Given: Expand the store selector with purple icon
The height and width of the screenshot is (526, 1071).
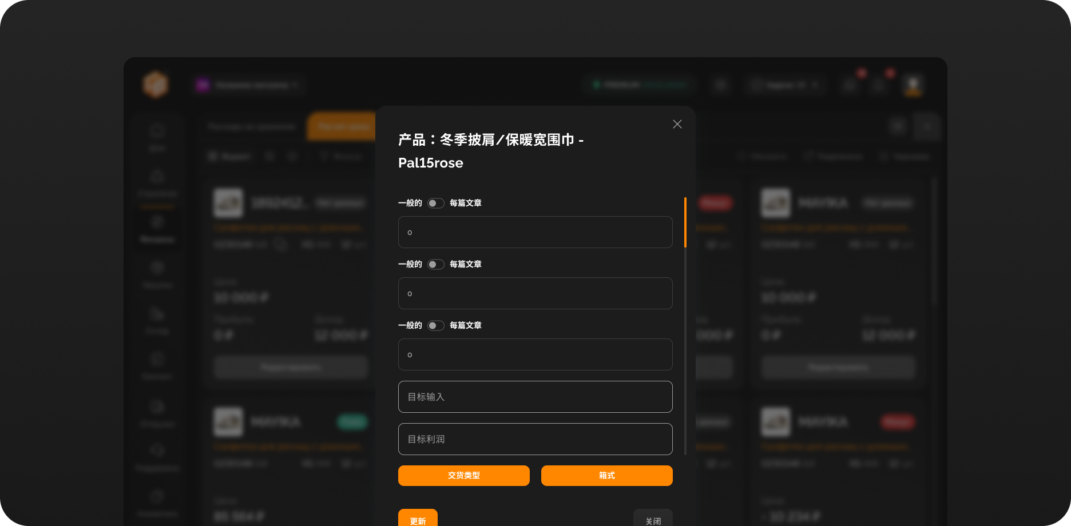Looking at the screenshot, I should point(247,85).
